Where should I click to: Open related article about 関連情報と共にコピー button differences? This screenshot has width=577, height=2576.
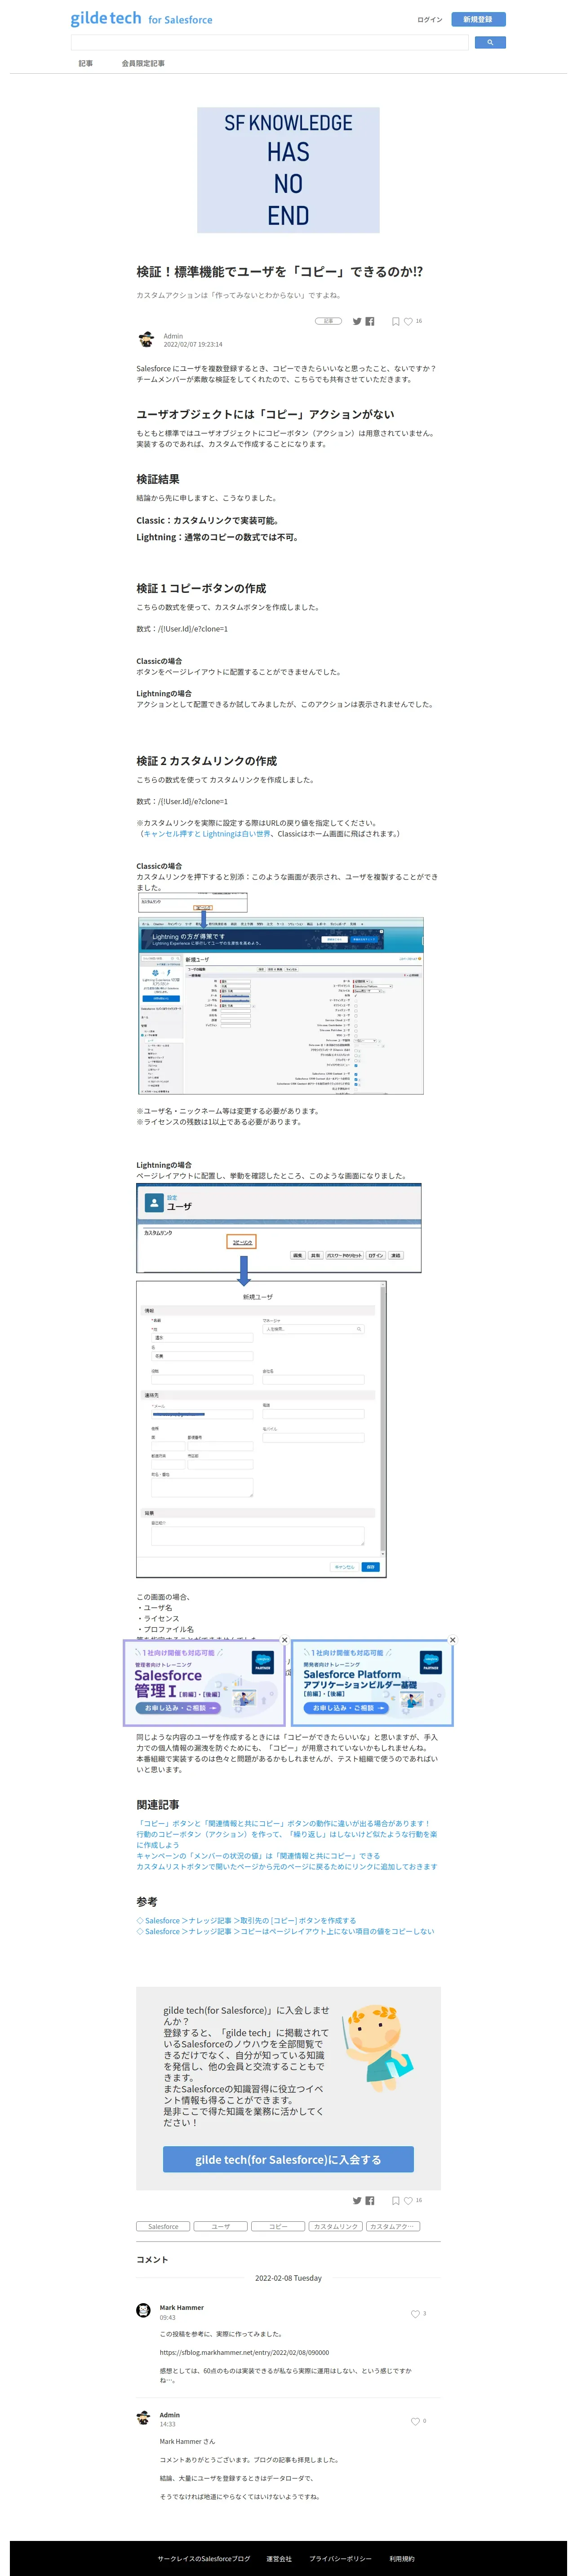coord(283,1823)
